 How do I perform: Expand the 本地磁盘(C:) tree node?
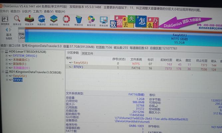pyautogui.click(x=6, y=60)
